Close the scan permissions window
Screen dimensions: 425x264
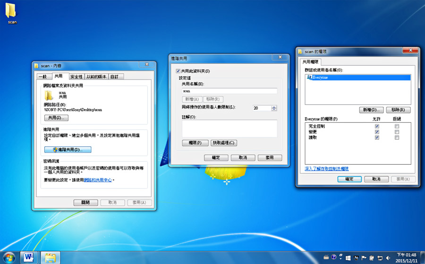(410, 50)
